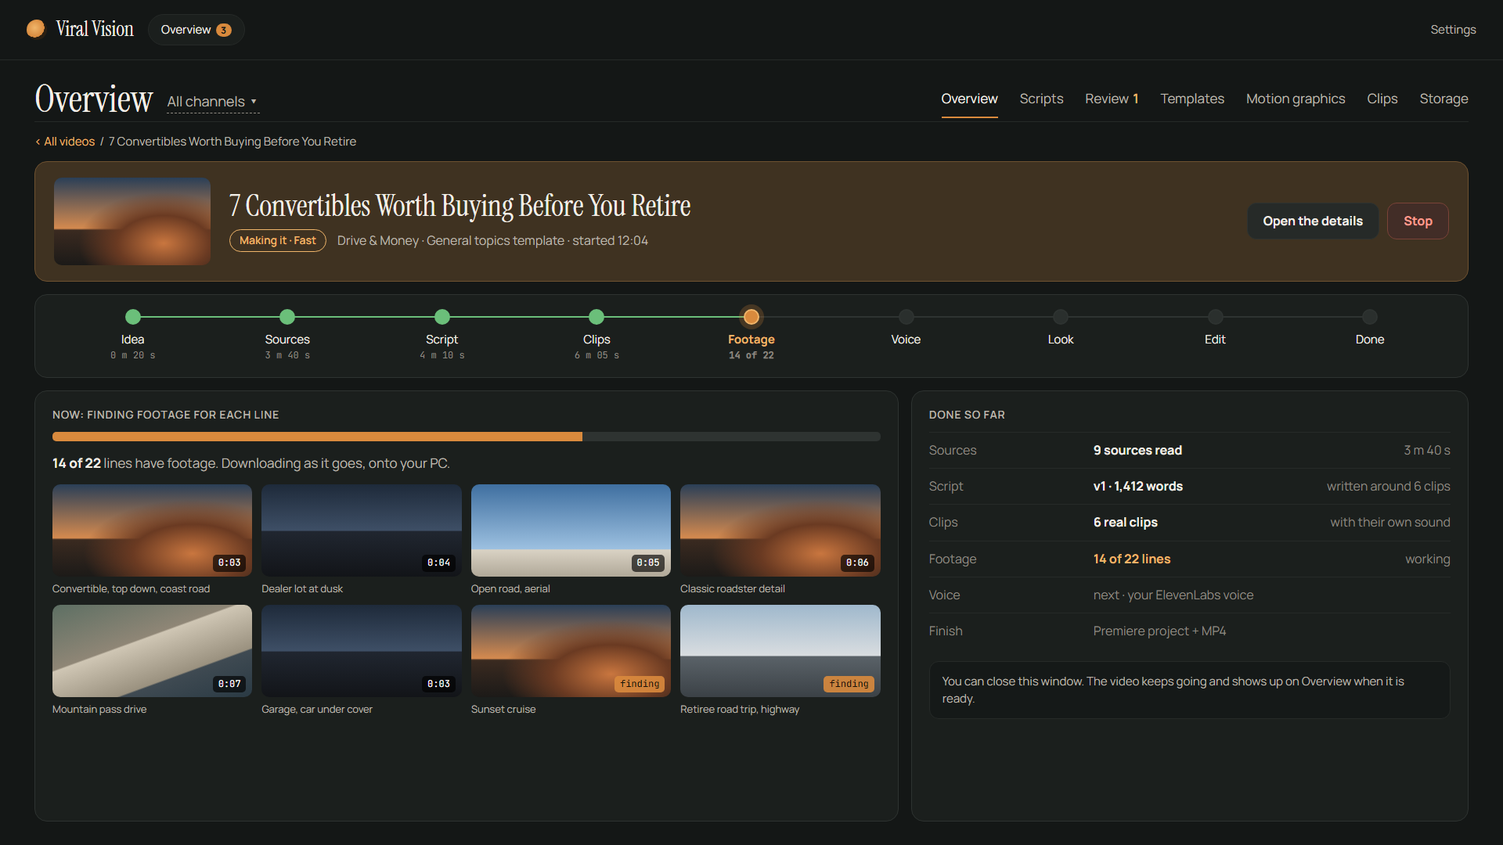Image resolution: width=1503 pixels, height=845 pixels.
Task: Open Settings in the top bar
Action: [x=1453, y=30]
